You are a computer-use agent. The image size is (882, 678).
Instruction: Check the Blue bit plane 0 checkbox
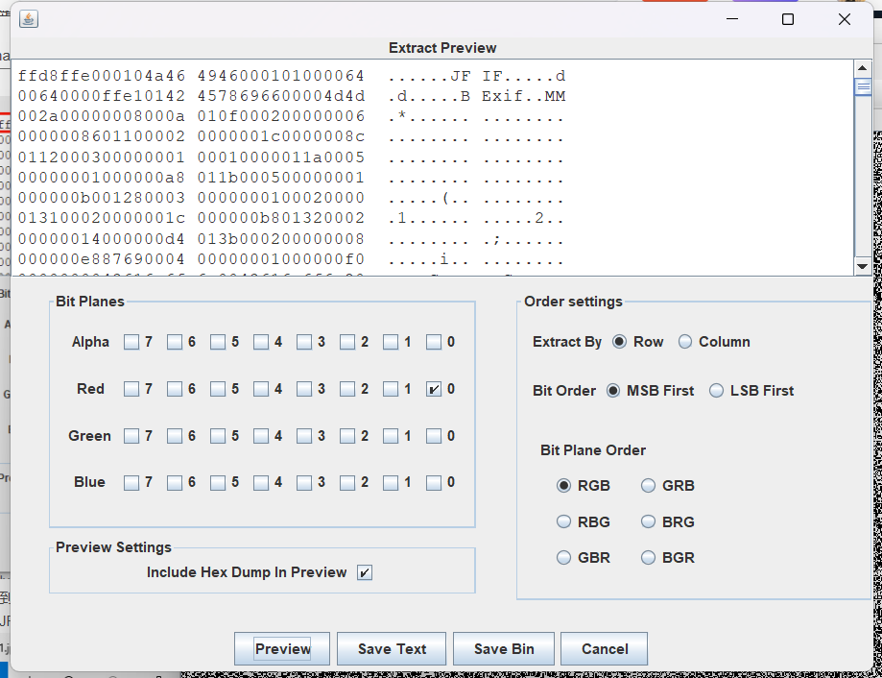click(x=434, y=482)
